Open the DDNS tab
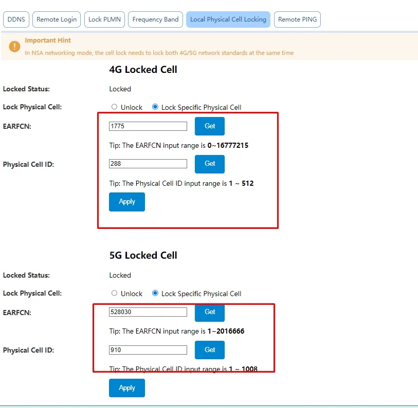This screenshot has width=418, height=408. tap(16, 20)
